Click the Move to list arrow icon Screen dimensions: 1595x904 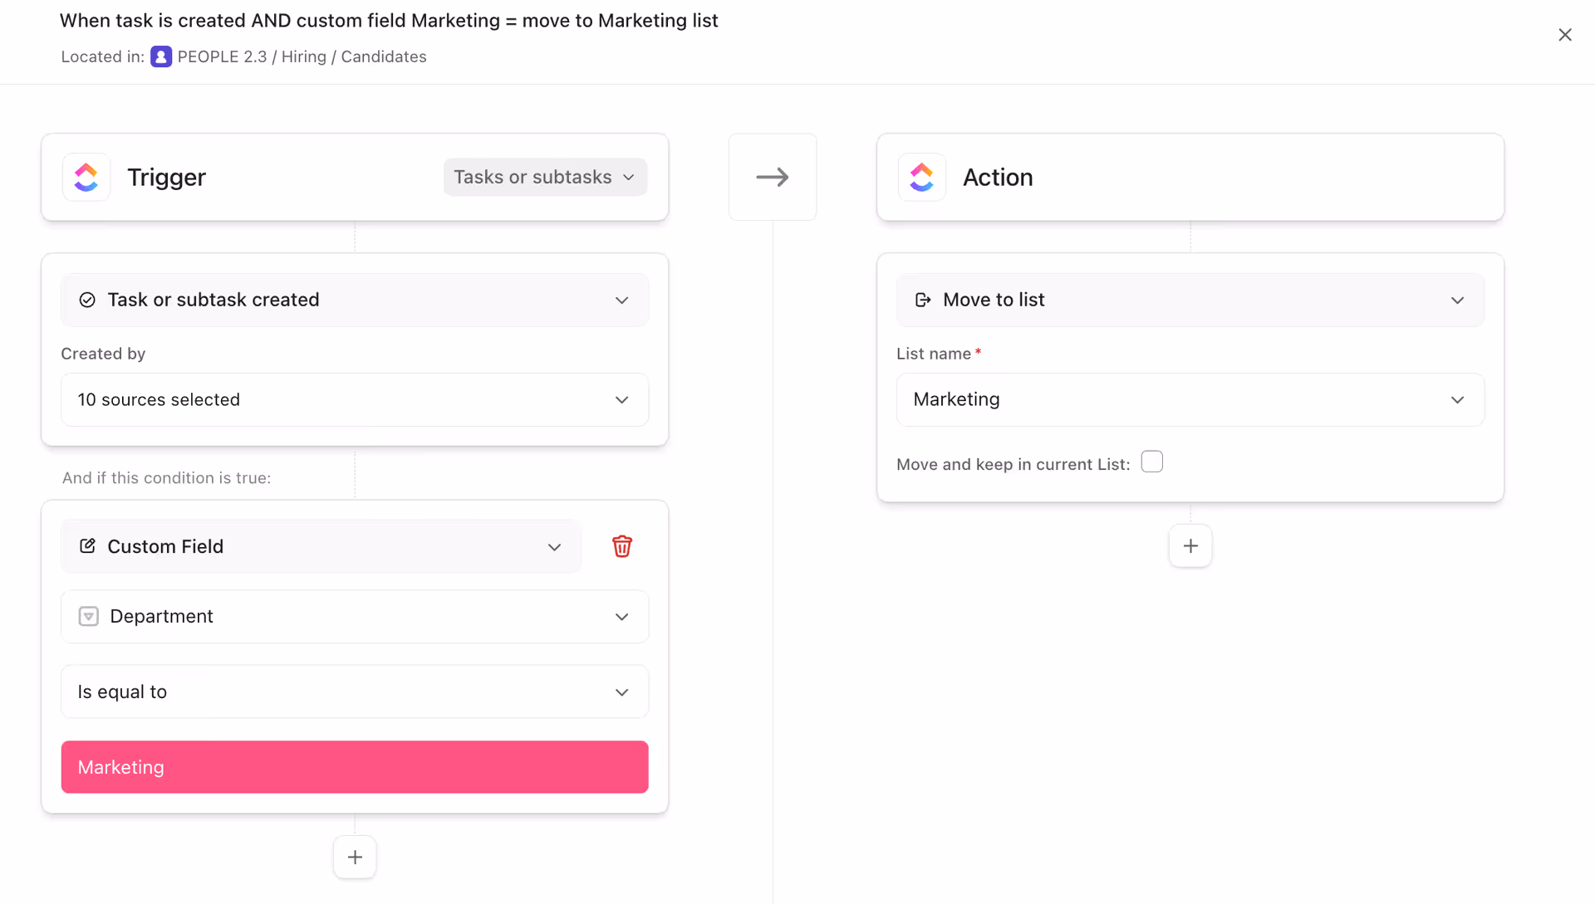922,300
